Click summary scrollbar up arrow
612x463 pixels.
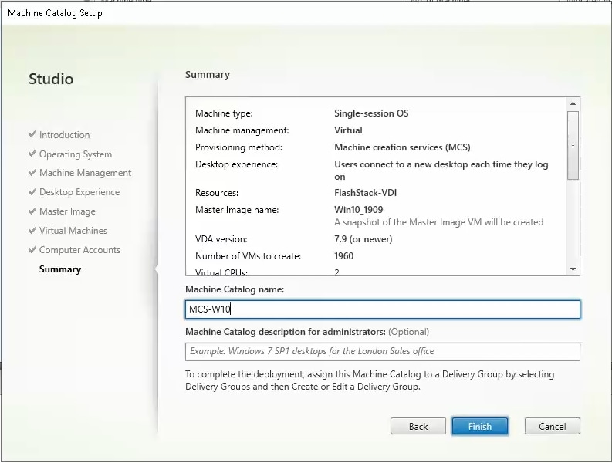tap(573, 103)
